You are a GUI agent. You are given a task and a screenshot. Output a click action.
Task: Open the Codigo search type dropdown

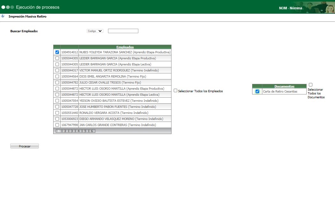tap(95, 31)
